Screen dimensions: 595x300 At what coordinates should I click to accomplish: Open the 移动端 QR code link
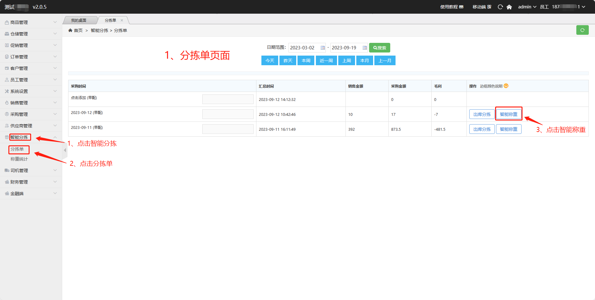click(x=482, y=7)
